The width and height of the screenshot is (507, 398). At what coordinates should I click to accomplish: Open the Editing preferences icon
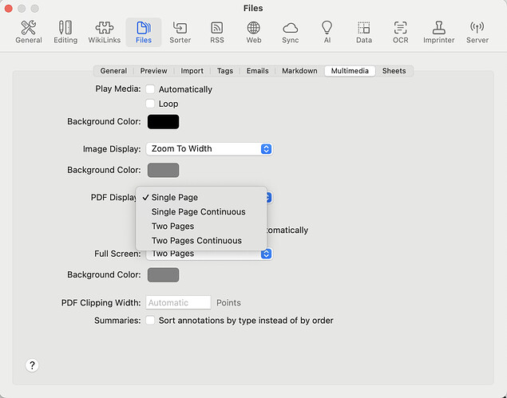coord(65,32)
